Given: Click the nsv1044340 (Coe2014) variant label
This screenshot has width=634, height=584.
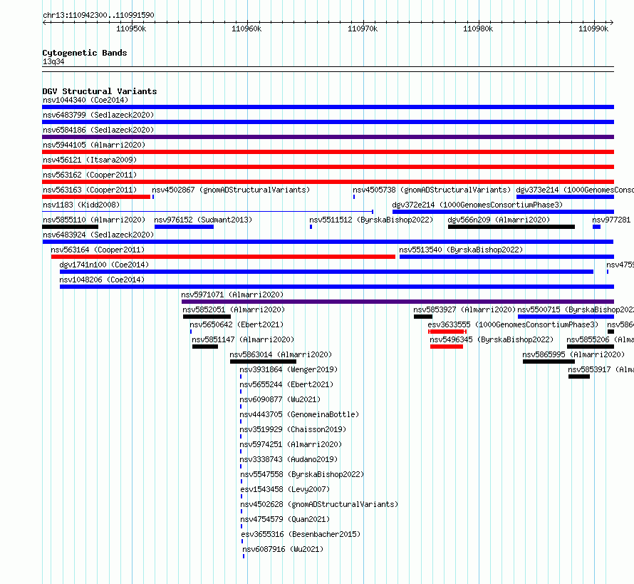Looking at the screenshot, I should 85,100.
